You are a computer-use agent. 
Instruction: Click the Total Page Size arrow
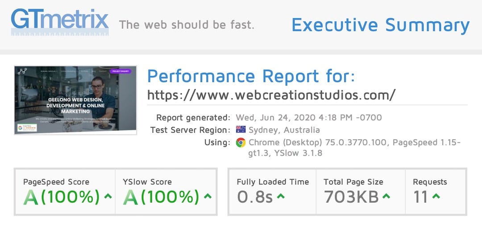coord(386,196)
